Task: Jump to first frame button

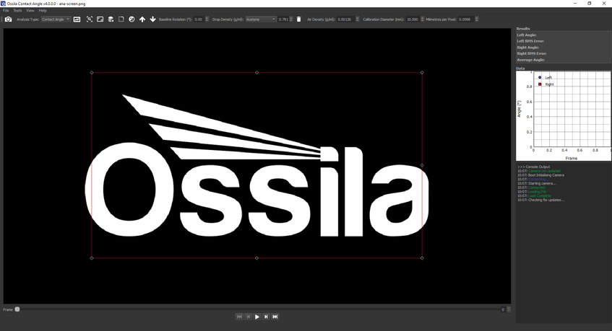Action: pos(239,317)
